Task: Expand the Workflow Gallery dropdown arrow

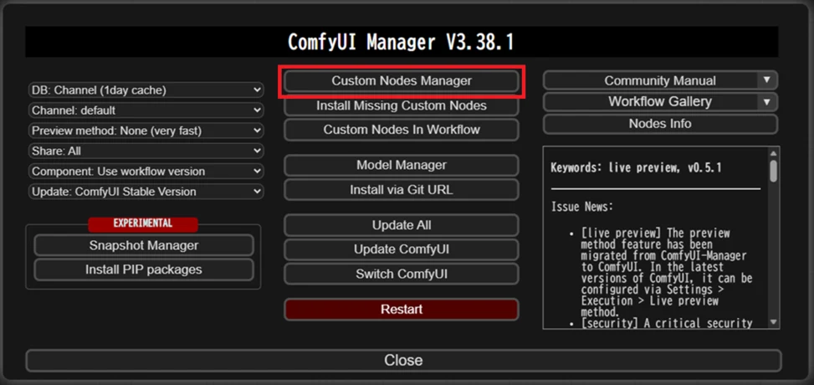Action: point(767,102)
